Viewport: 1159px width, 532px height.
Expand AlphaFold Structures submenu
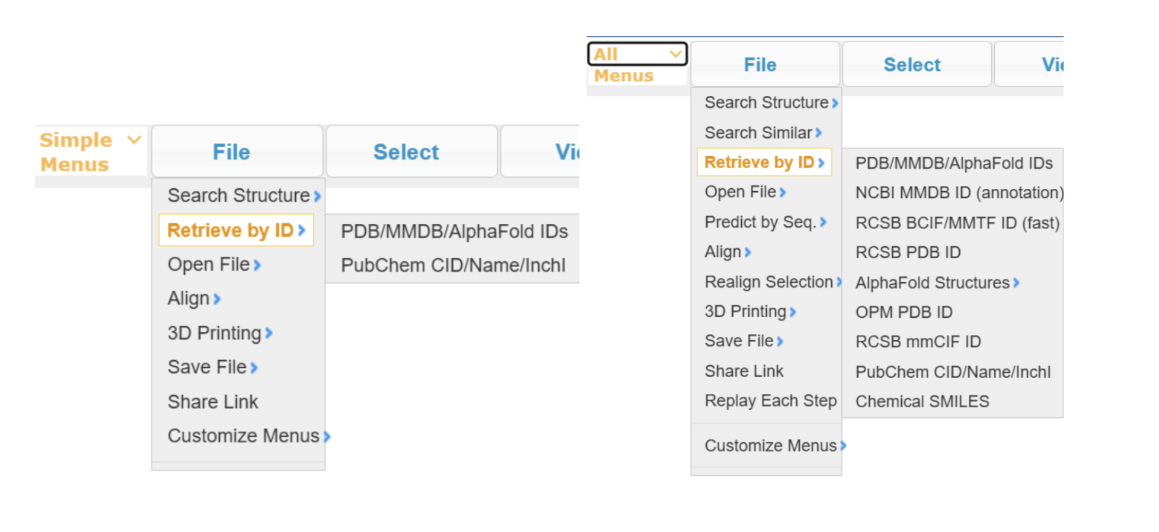click(x=937, y=283)
